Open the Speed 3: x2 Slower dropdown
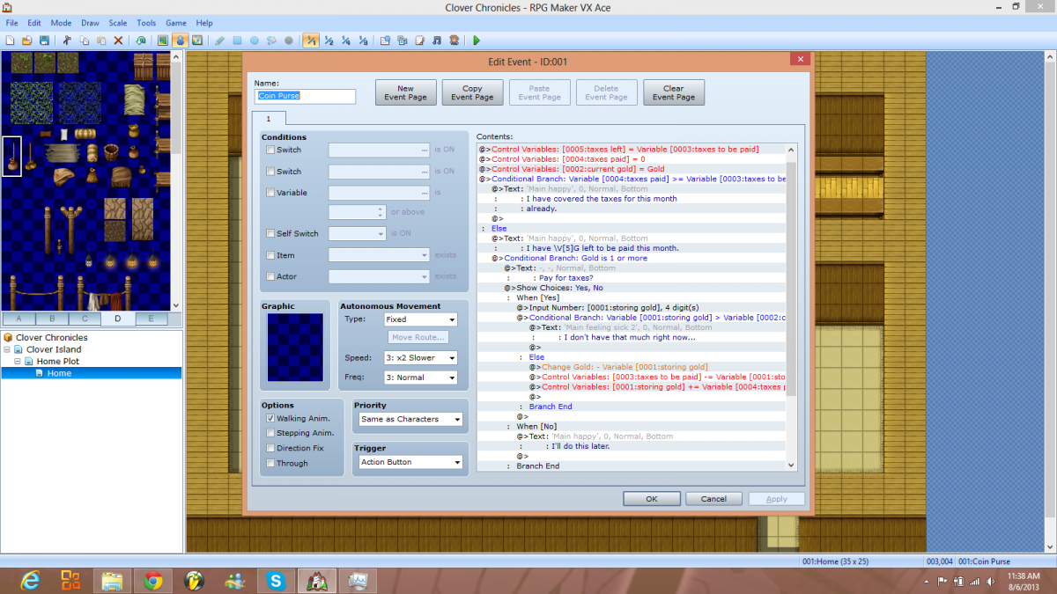The width and height of the screenshot is (1057, 594). [x=420, y=358]
